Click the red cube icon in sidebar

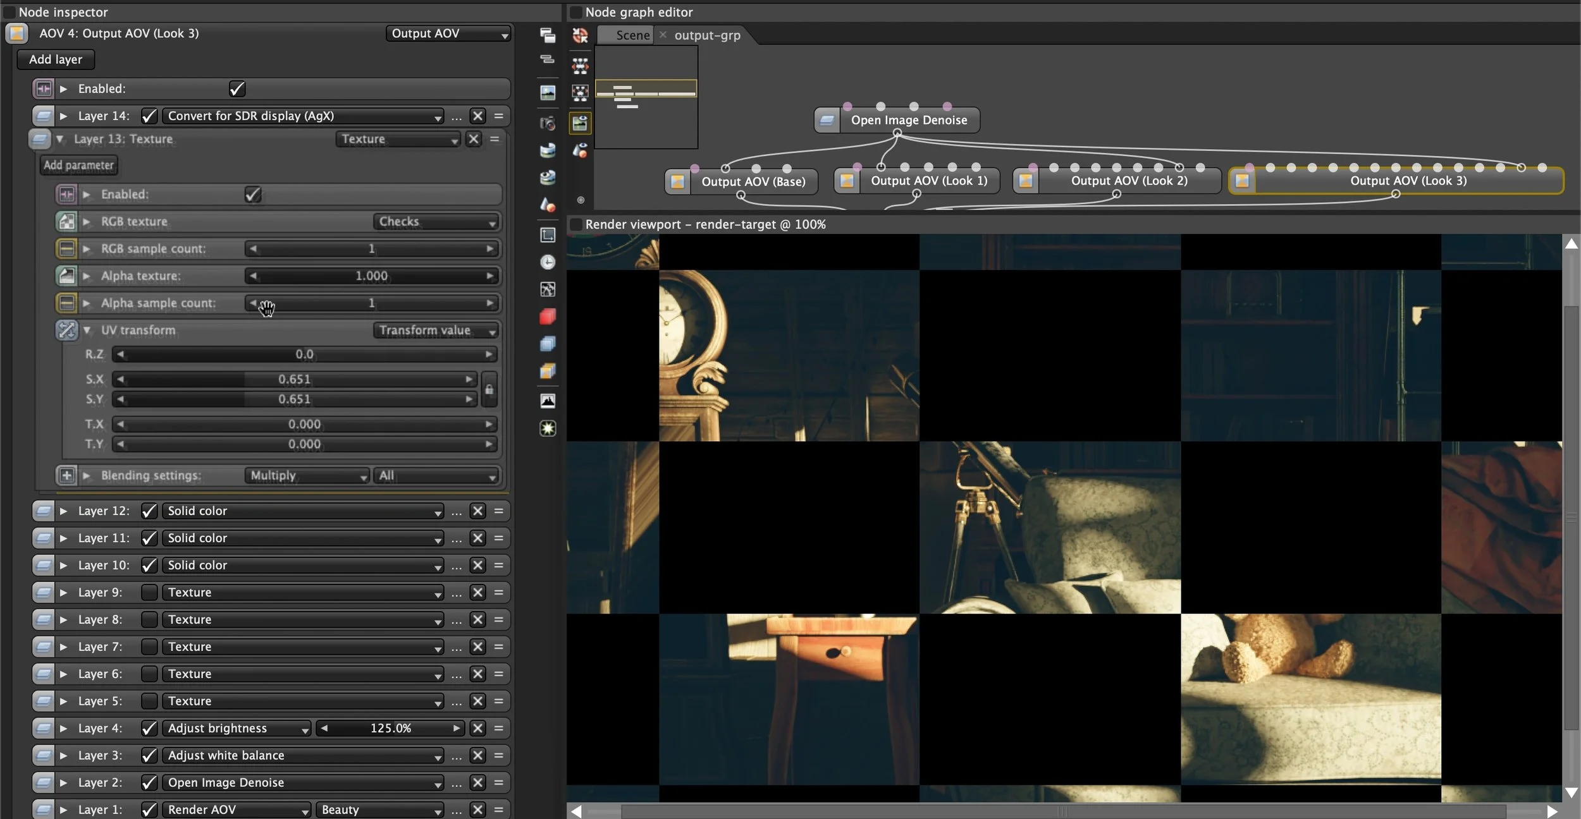point(548,316)
